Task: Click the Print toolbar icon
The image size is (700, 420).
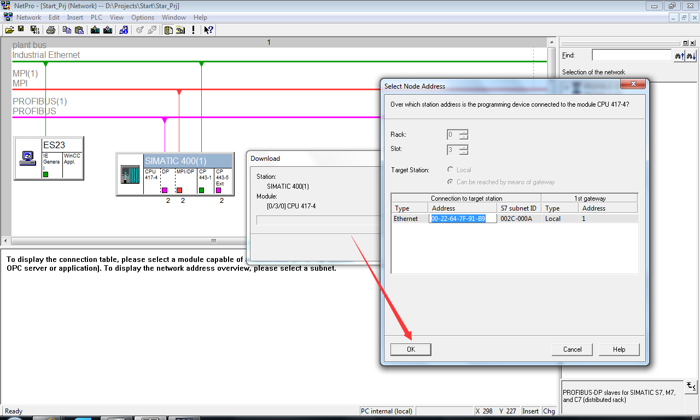Action: pos(50,30)
